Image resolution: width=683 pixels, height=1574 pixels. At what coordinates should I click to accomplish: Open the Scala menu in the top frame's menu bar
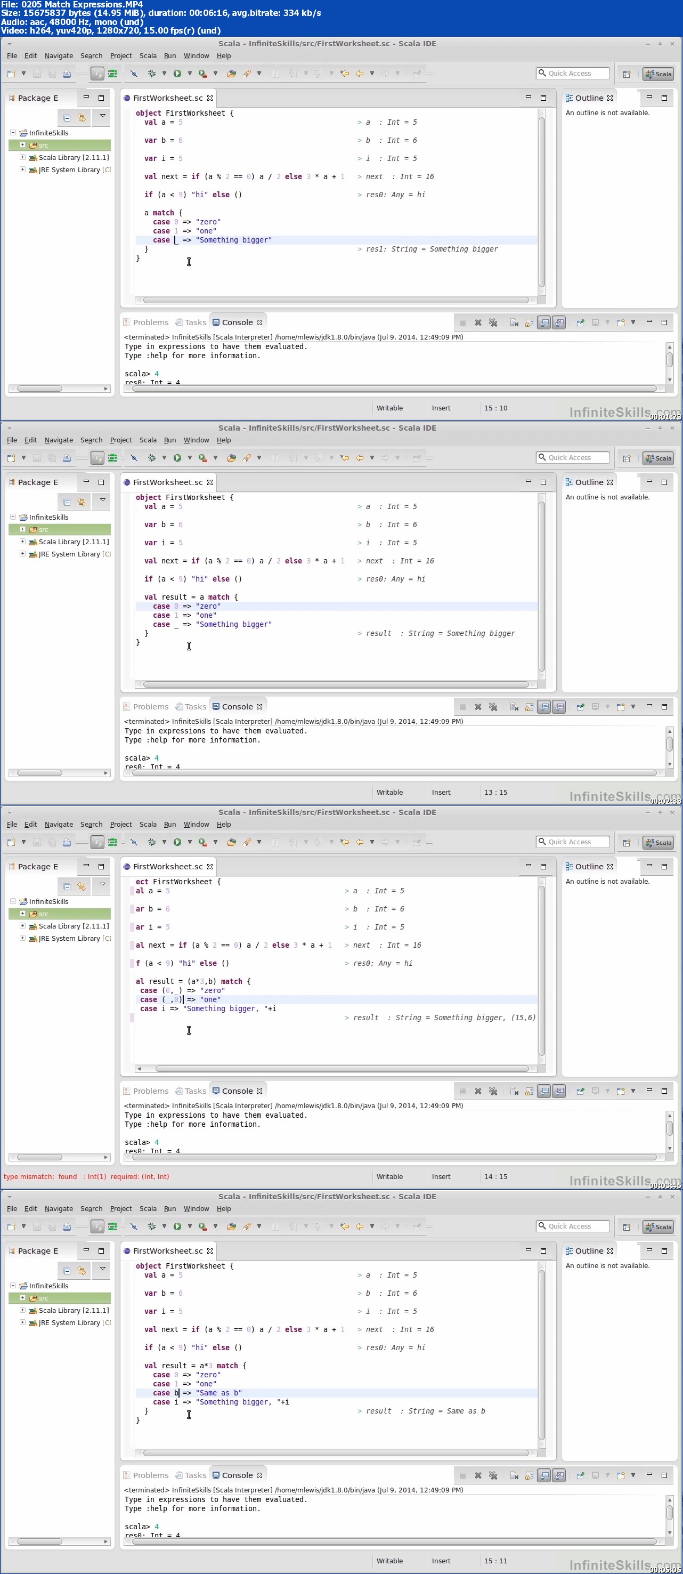pos(148,55)
